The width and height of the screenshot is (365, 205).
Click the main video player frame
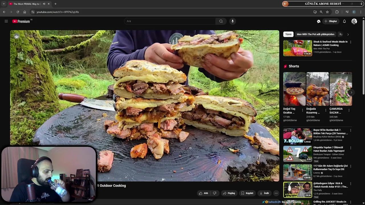pos(145,106)
